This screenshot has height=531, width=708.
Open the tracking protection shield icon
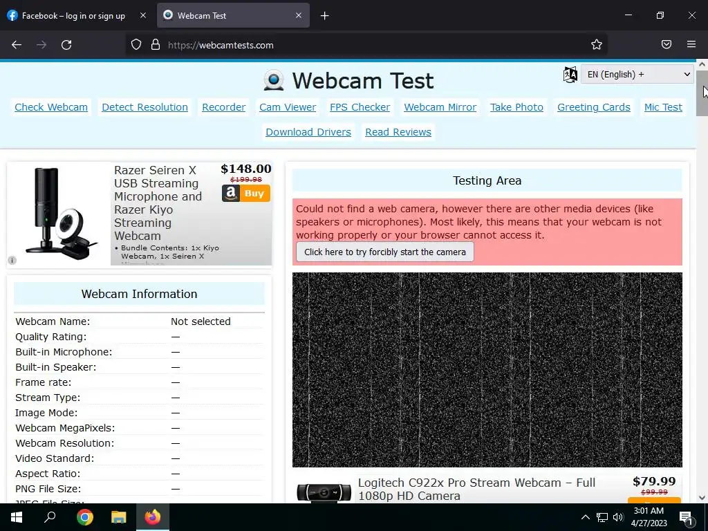[x=136, y=45]
